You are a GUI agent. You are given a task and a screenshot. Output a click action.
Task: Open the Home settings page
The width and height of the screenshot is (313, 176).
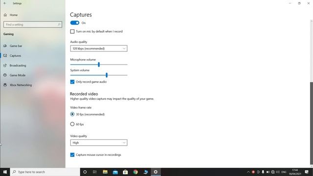(x=11, y=15)
